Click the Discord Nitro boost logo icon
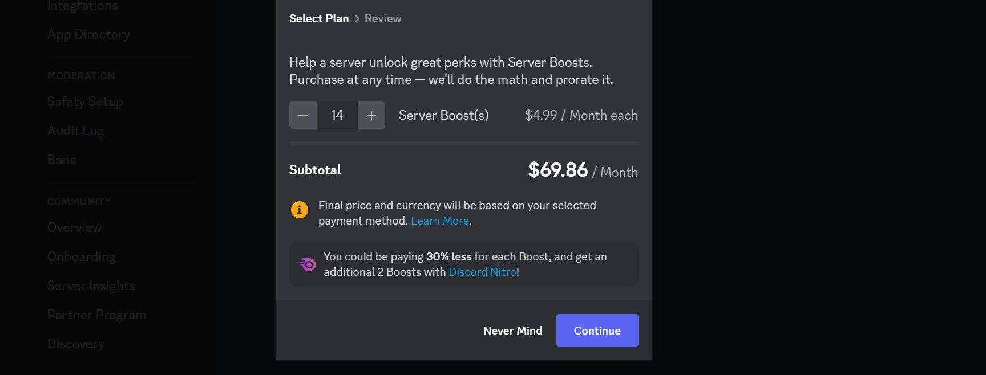This screenshot has width=986, height=375. (x=306, y=264)
